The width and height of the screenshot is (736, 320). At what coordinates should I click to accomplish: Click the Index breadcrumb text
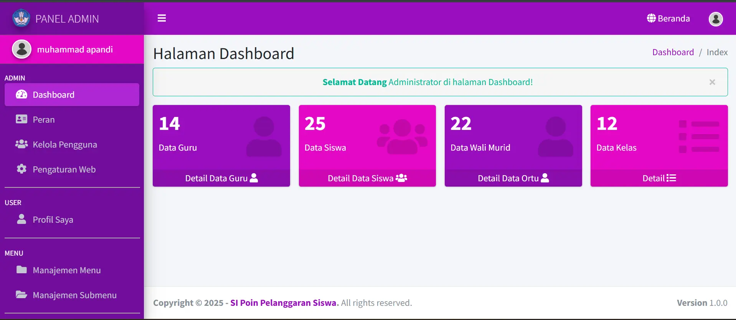point(717,52)
